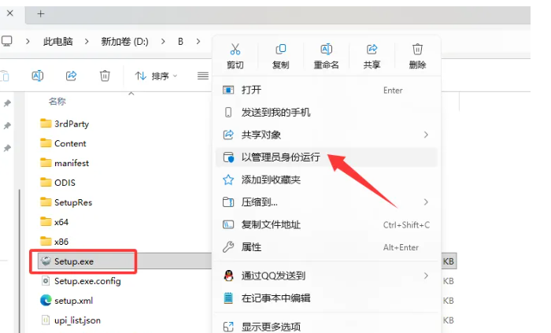551x333 pixels.
Task: Click the Rename (重命名) icon in context menu
Action: [x=327, y=50]
